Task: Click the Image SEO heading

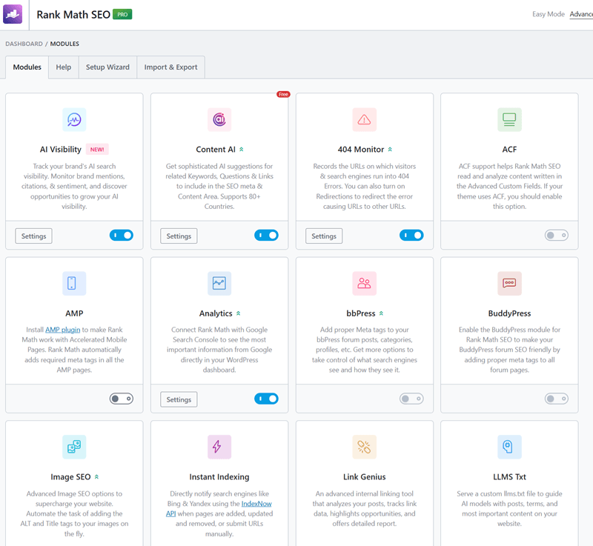Action: click(x=70, y=477)
